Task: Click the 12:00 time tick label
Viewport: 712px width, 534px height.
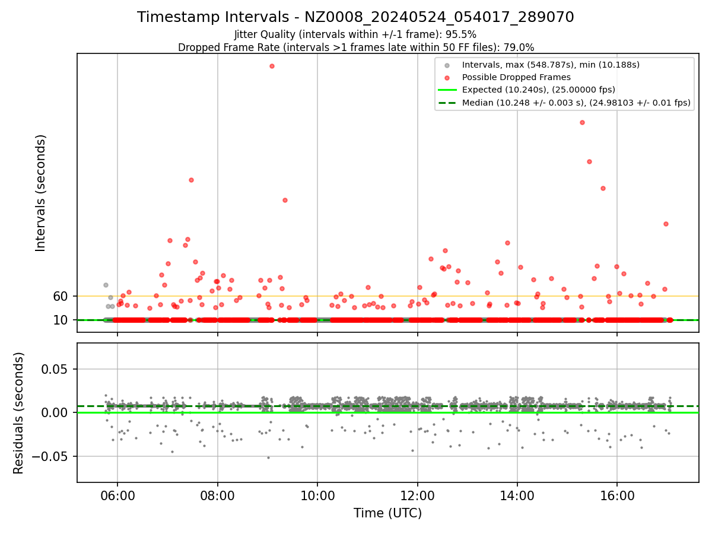Action: [418, 495]
